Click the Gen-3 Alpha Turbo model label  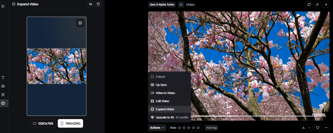click(x=162, y=4)
